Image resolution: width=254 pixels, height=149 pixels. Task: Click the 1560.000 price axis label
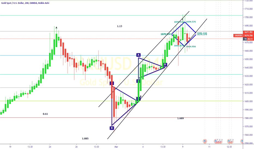point(249,135)
